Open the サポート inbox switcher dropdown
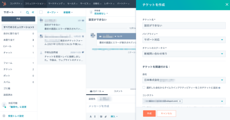 (x=12, y=12)
